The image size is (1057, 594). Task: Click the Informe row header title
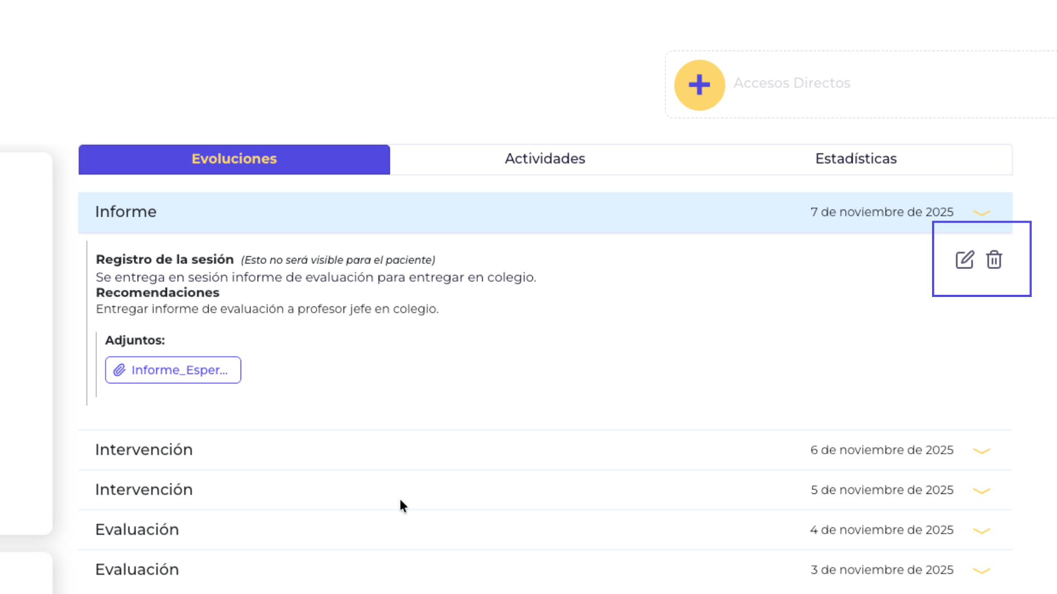[126, 212]
